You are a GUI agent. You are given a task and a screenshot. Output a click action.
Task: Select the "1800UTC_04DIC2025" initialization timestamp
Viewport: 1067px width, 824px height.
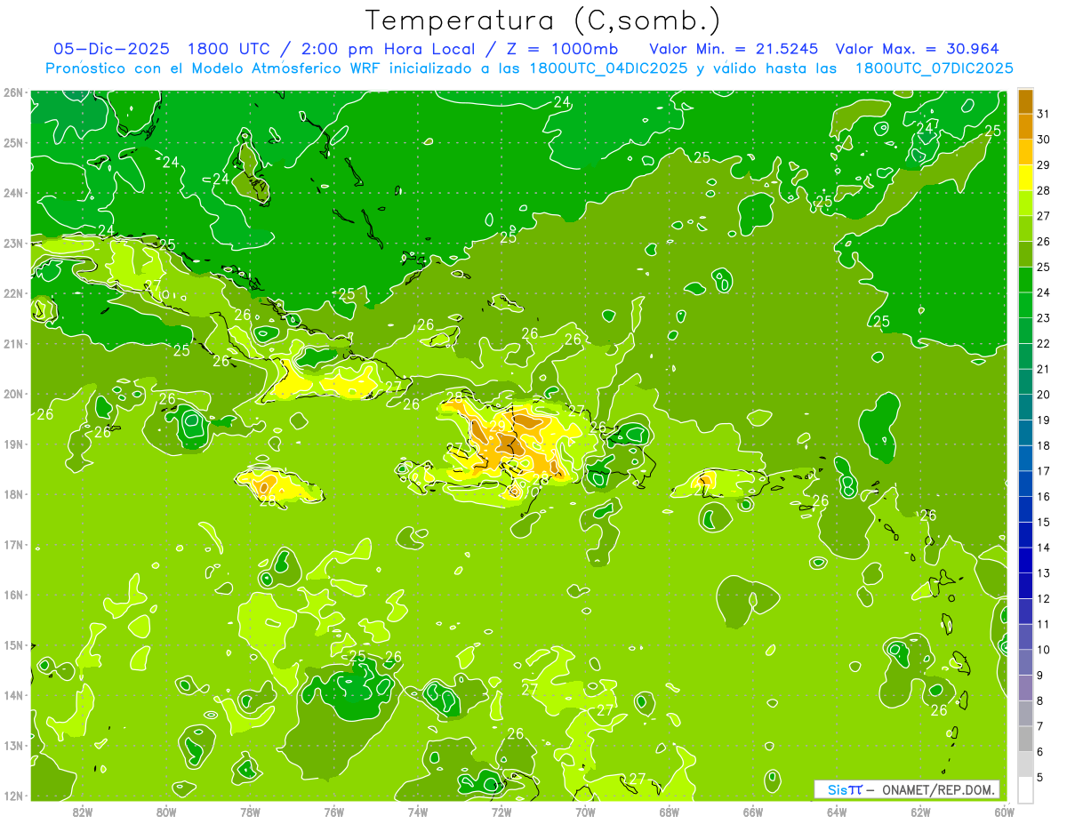tap(608, 68)
